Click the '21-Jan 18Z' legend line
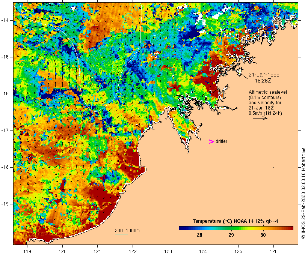This screenshot has width=308, height=255. (x=261, y=108)
